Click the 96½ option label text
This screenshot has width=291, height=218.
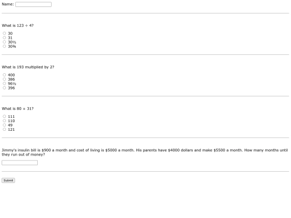coord(12,83)
